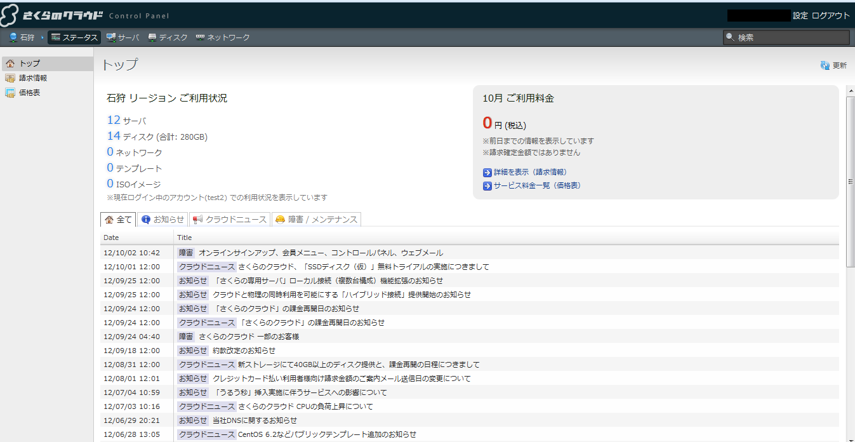The width and height of the screenshot is (855, 442).
Task: Open 設定 in the header
Action: click(x=800, y=15)
